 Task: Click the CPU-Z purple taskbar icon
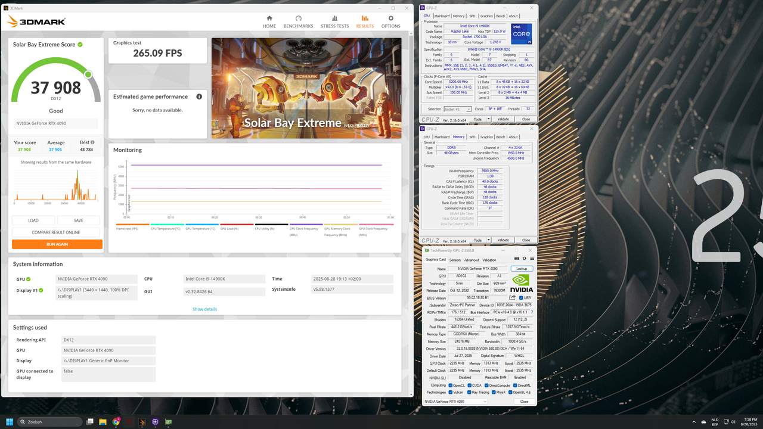(x=155, y=421)
